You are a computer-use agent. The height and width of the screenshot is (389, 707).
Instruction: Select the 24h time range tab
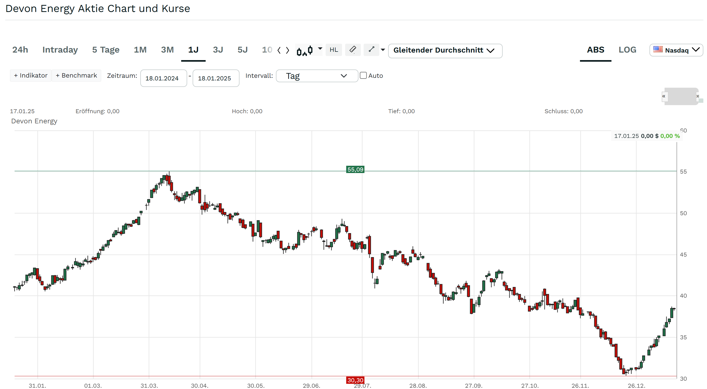point(20,50)
